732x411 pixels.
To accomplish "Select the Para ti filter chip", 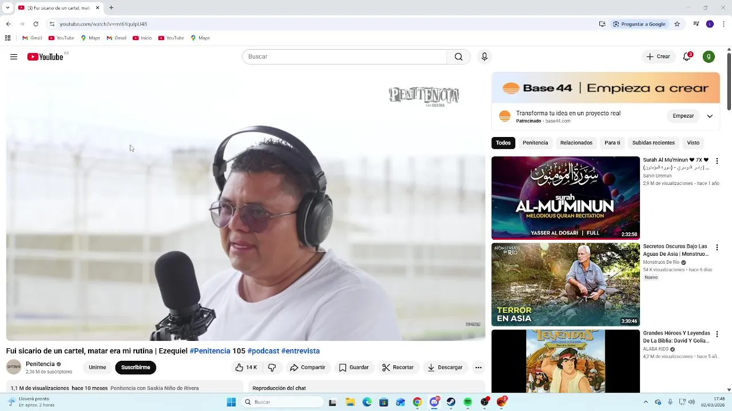I will pos(612,143).
